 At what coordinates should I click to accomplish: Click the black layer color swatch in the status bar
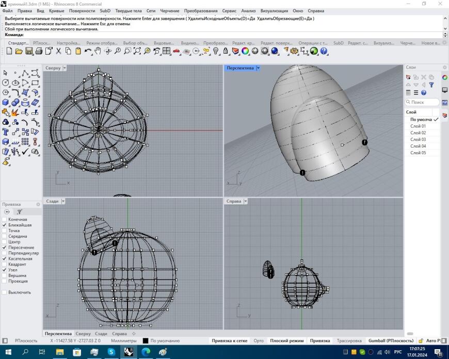click(146, 340)
